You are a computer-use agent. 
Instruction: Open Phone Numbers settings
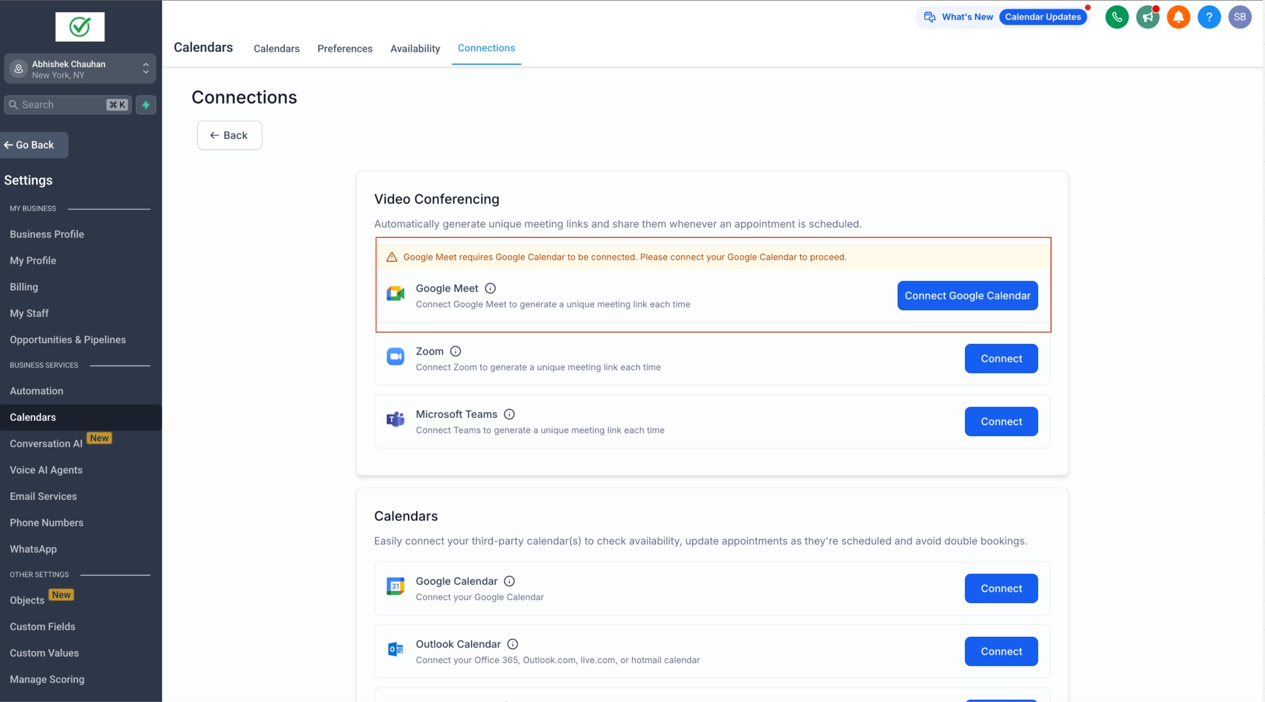46,523
